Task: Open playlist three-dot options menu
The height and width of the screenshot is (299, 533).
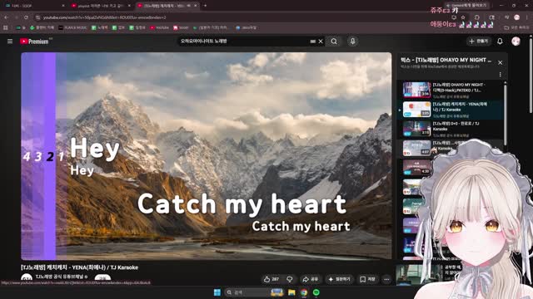Action: 500,74
